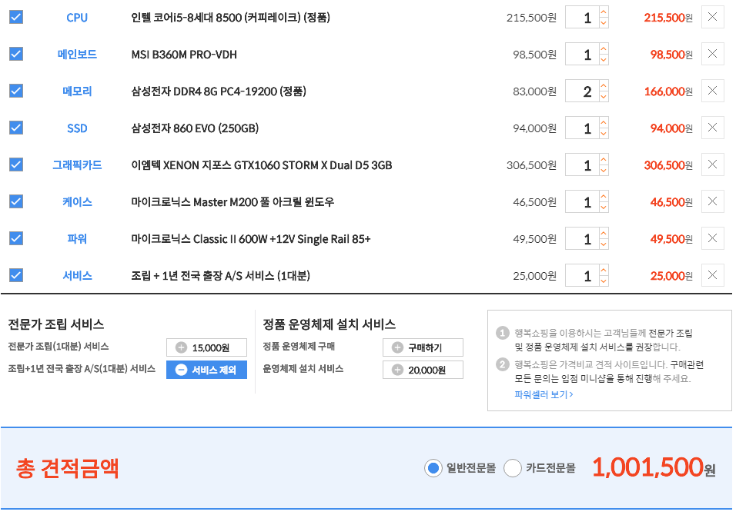Toggle the 서비스 item checkbox
Image resolution: width=736 pixels, height=515 pixels.
[x=16, y=275]
